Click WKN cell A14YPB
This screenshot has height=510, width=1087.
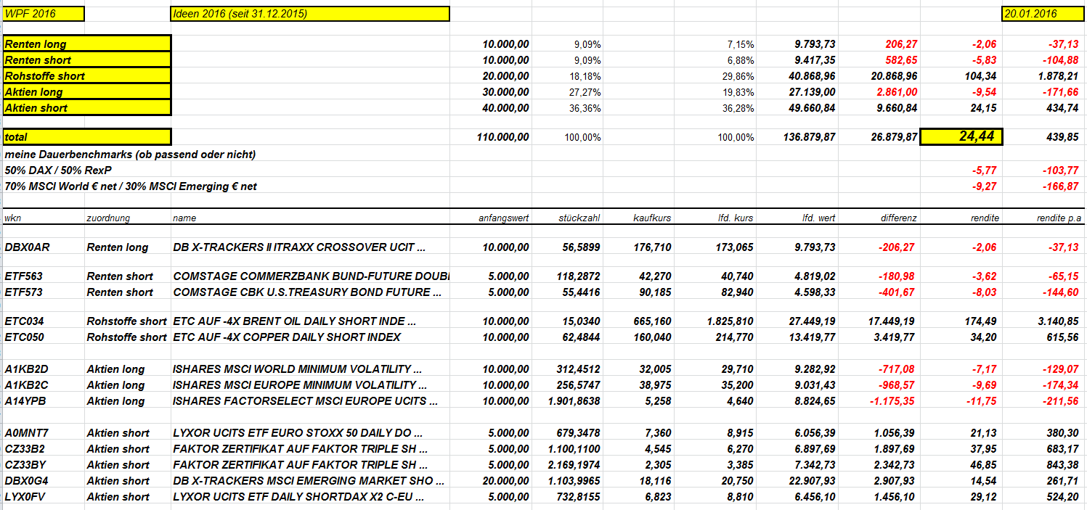tap(25, 400)
